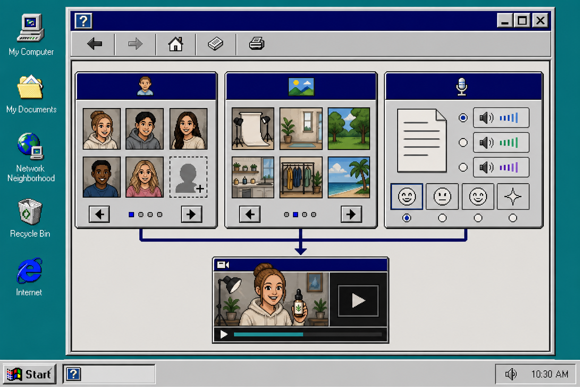Select radio button for green voice
Viewport: 580px width, 387px height.
(463, 142)
